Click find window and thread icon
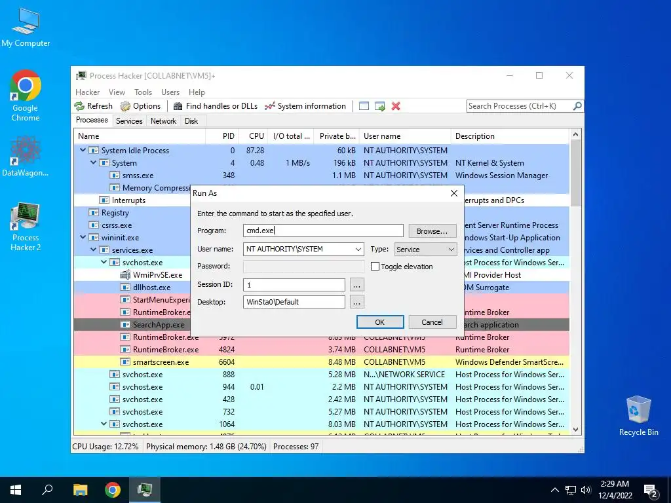Viewport: 671px width, 503px height. [379, 106]
